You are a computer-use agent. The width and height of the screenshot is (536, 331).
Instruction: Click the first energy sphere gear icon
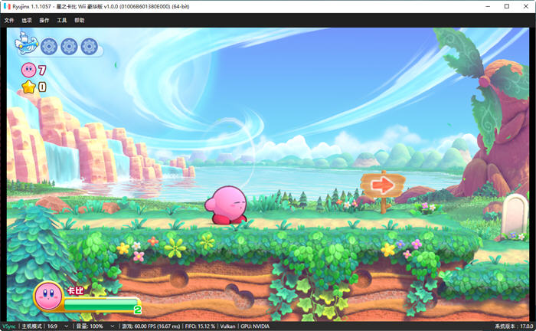point(49,46)
